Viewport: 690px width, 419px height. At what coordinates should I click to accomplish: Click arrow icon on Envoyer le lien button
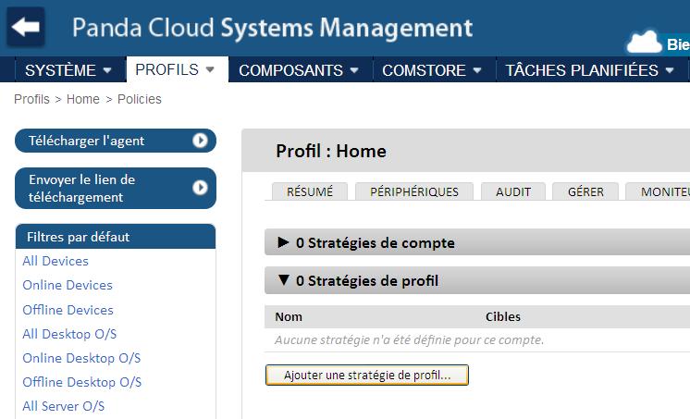tap(200, 188)
